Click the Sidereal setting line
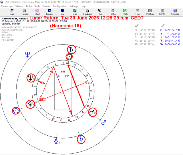 coord(19,27)
